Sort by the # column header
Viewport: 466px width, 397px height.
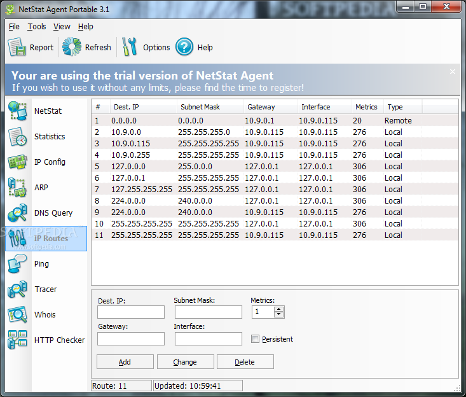click(x=100, y=107)
